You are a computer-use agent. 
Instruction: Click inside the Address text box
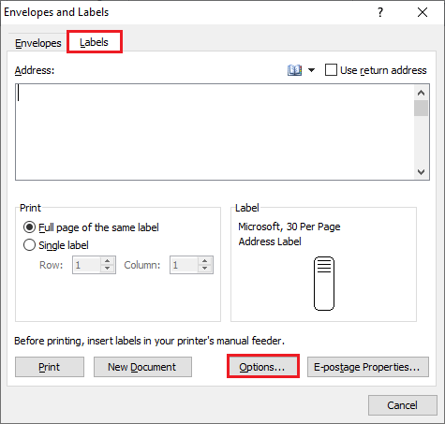click(x=215, y=132)
